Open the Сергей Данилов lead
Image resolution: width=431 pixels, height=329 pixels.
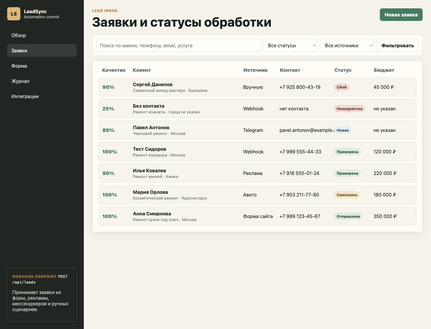pos(257,87)
